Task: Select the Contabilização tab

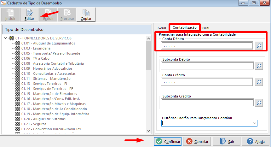Action: (185, 27)
